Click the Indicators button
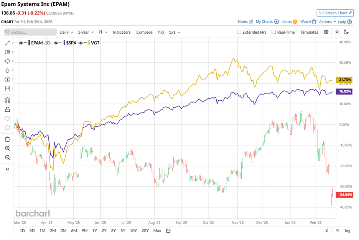Image resolution: width=359 pixels, height=240 pixels. pyautogui.click(x=122, y=32)
